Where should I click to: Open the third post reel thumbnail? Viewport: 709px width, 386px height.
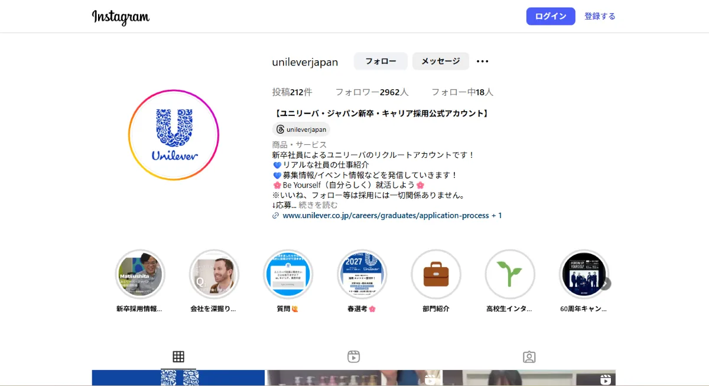tap(529, 378)
